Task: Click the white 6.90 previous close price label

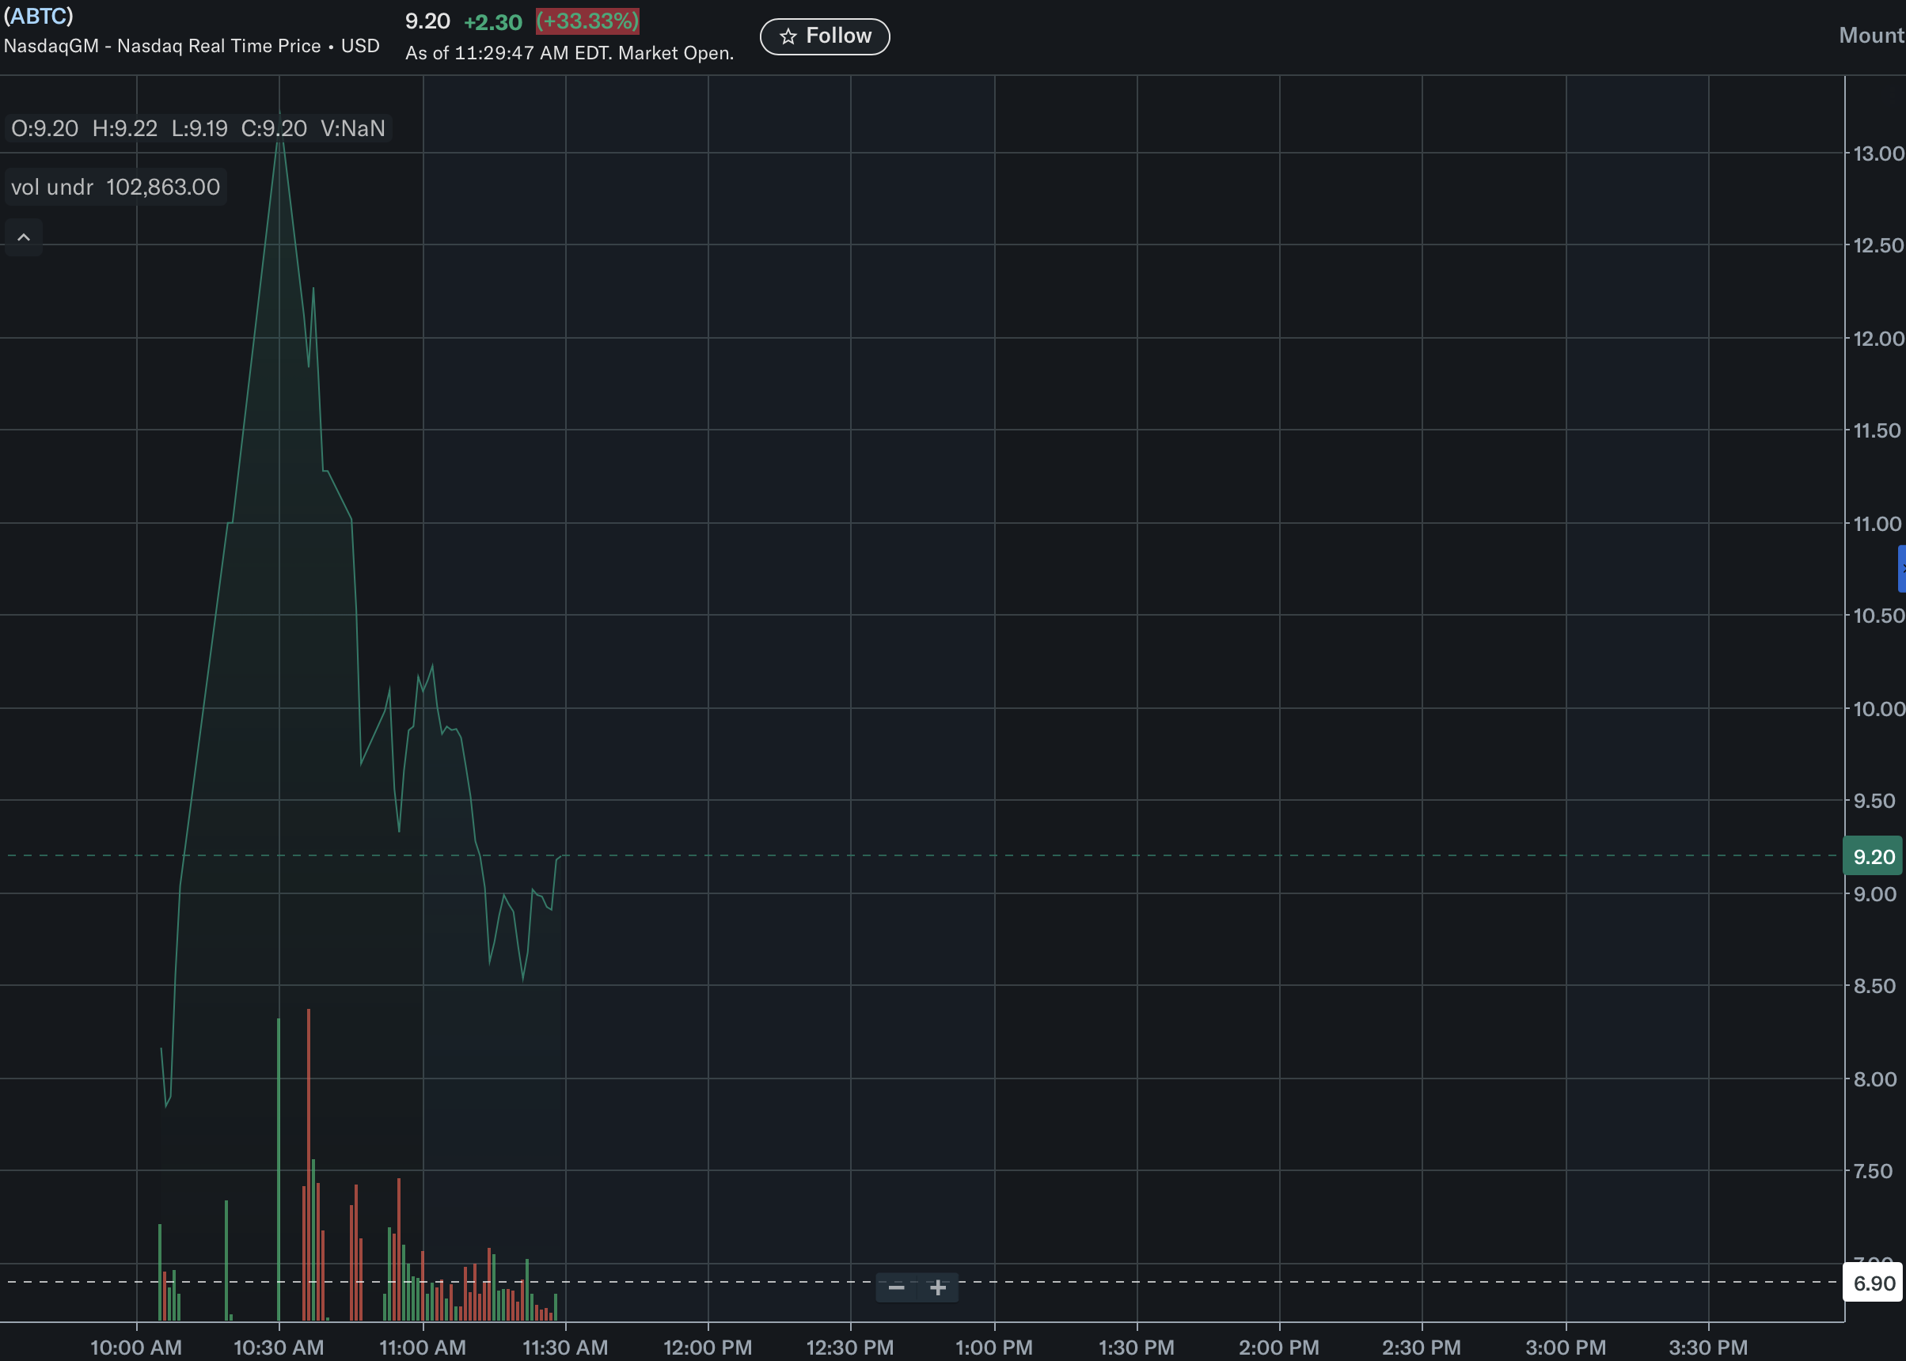Action: tap(1874, 1283)
